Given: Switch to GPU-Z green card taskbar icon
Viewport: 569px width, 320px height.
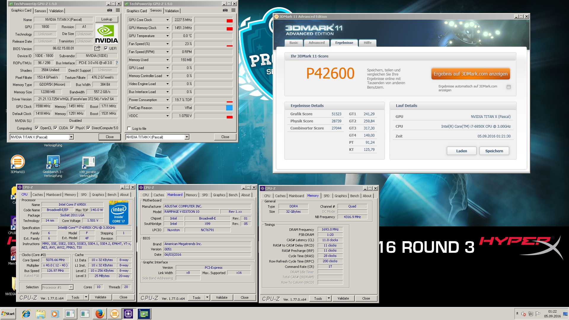Looking at the screenshot, I should [x=144, y=314].
